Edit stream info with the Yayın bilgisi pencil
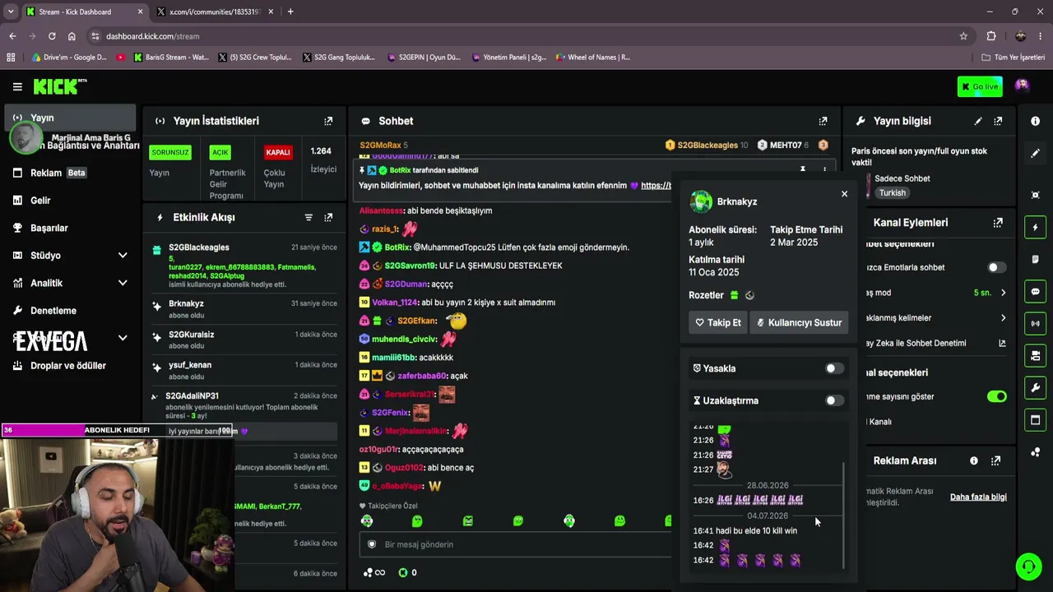This screenshot has width=1053, height=592. coord(978,121)
